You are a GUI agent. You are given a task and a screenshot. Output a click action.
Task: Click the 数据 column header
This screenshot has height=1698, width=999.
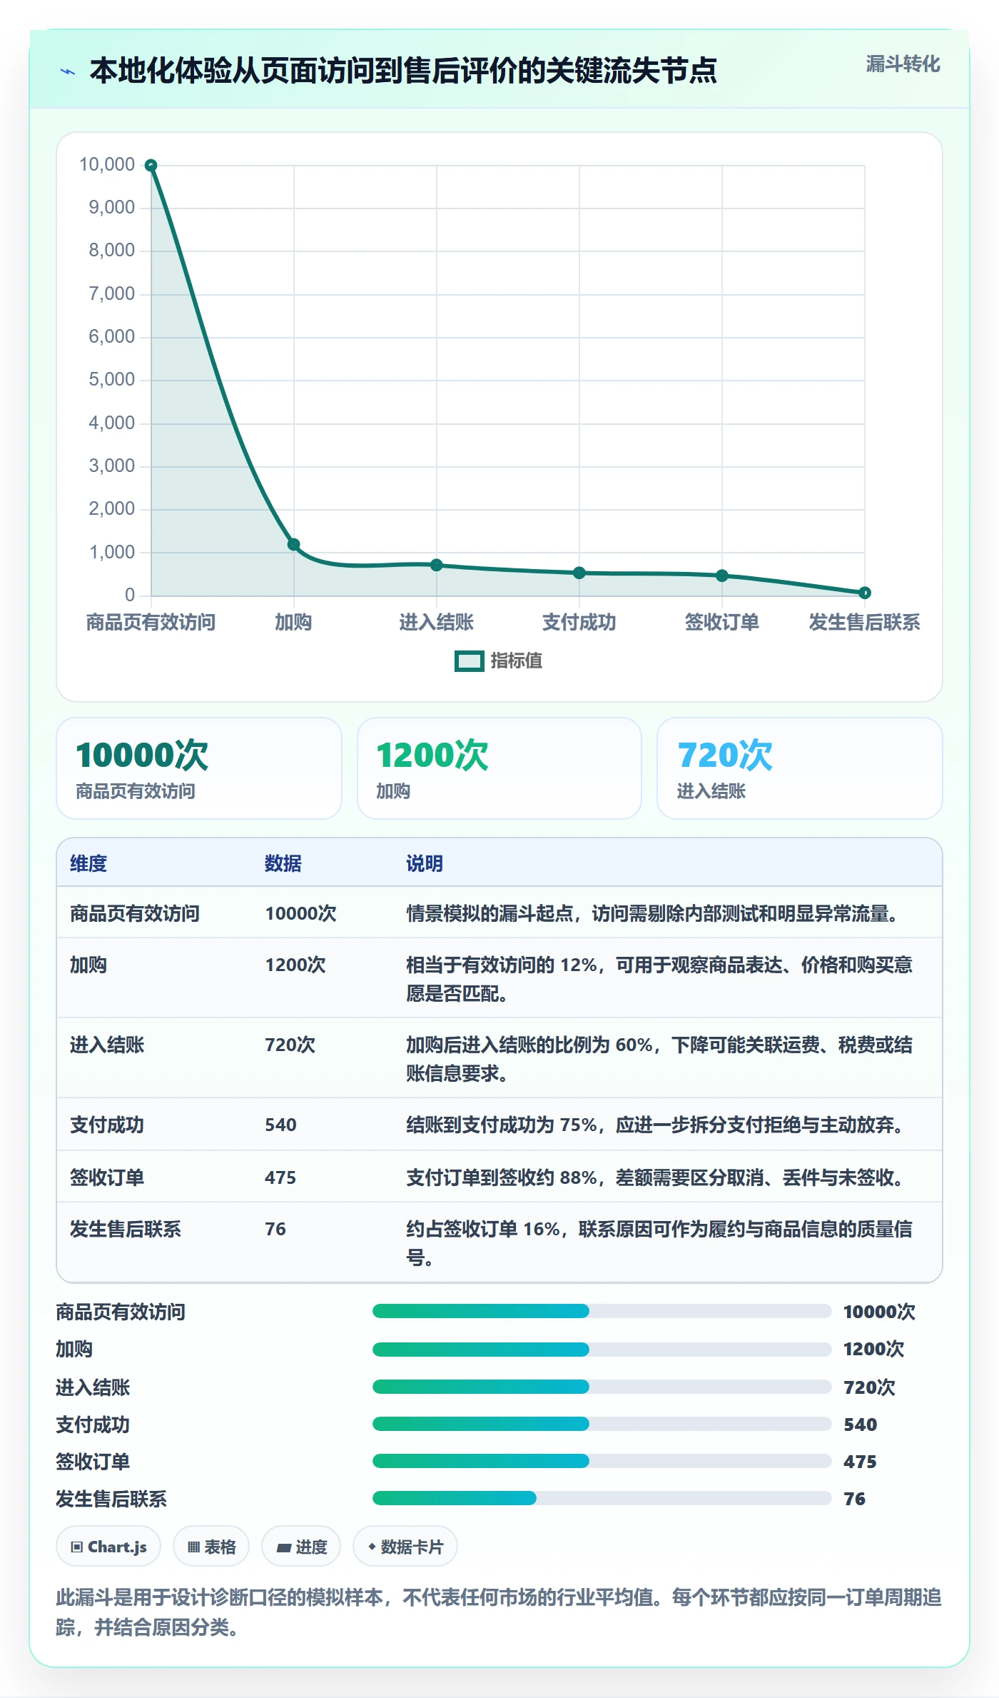point(283,863)
